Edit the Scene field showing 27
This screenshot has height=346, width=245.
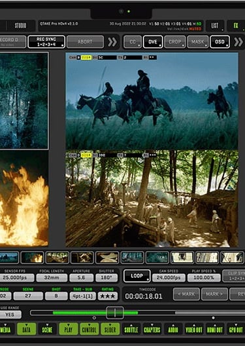[x=28, y=296]
